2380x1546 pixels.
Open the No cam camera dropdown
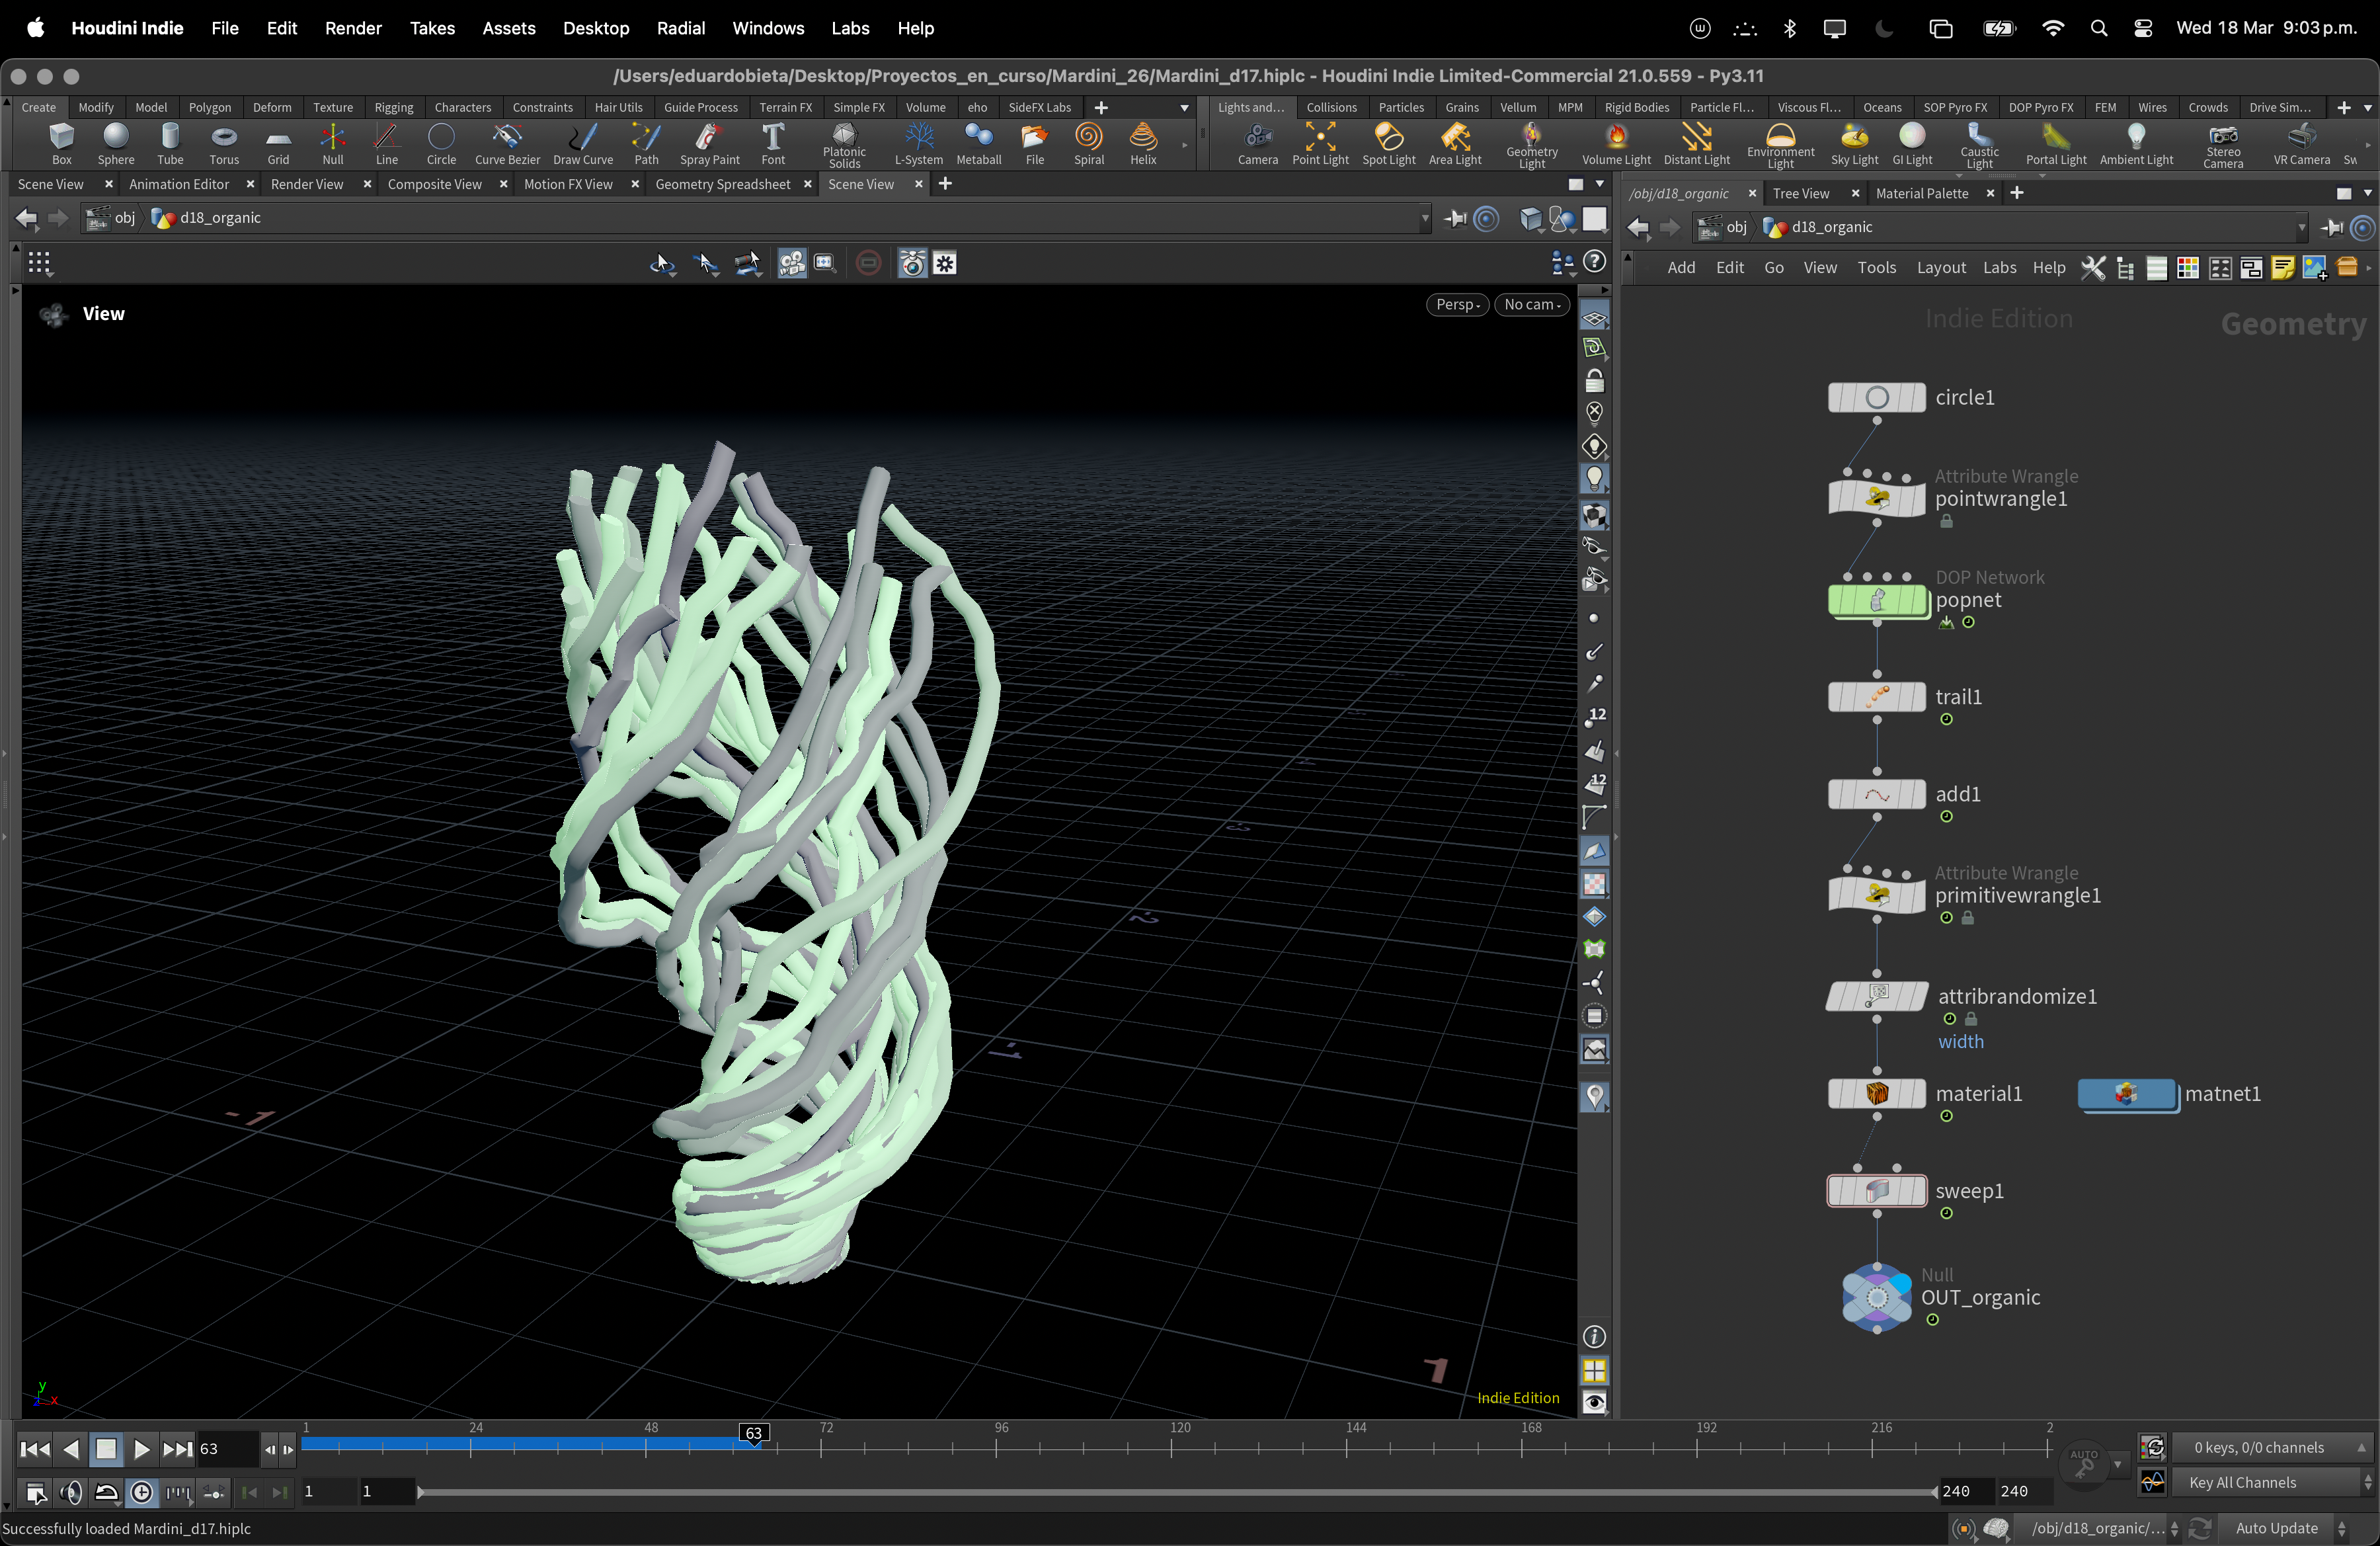1531,305
